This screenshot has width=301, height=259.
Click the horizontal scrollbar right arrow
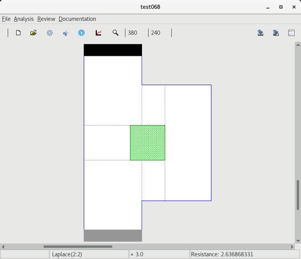[292, 247]
